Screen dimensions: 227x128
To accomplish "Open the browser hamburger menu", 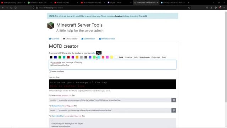I will [224, 7].
